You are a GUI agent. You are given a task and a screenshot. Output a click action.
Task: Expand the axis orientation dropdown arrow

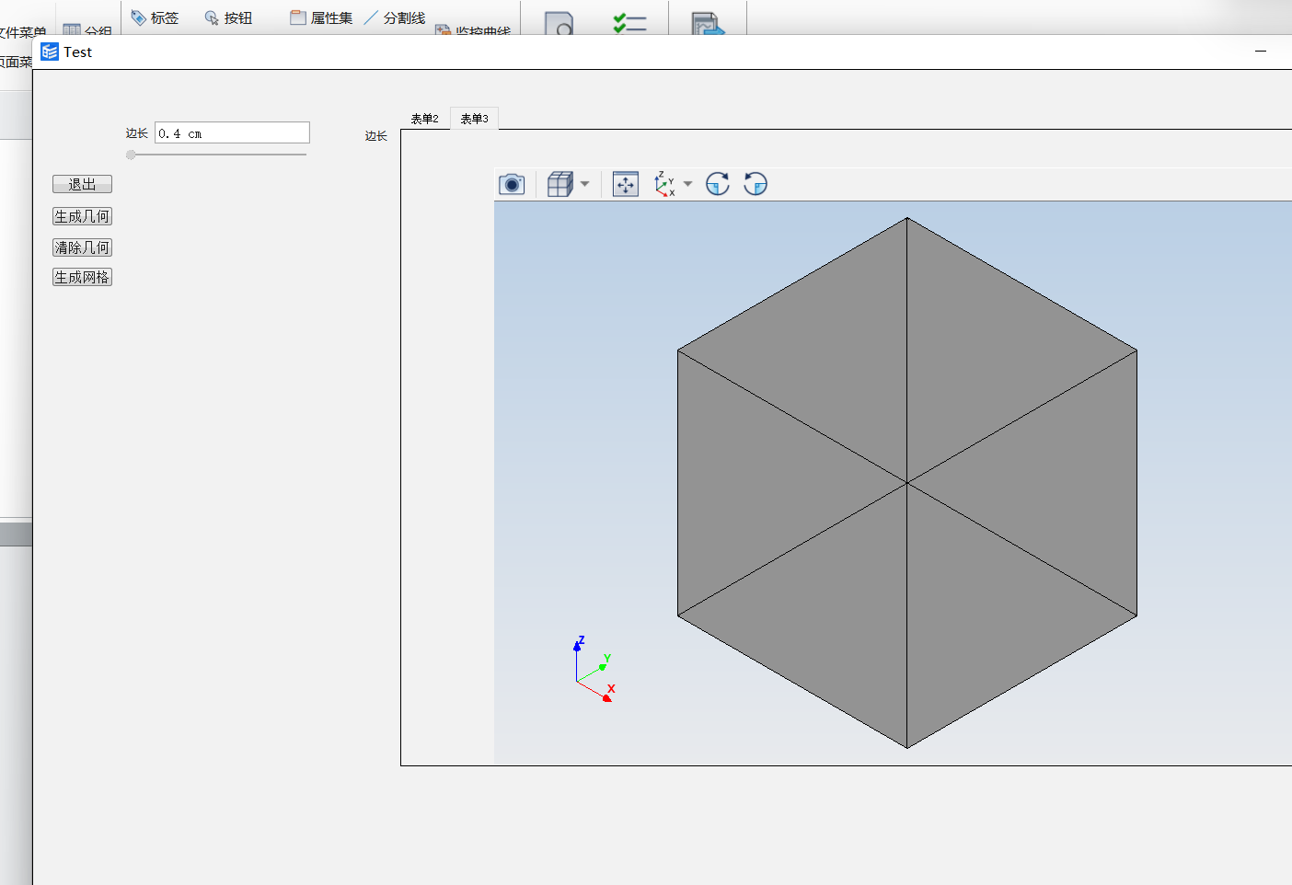coord(687,184)
